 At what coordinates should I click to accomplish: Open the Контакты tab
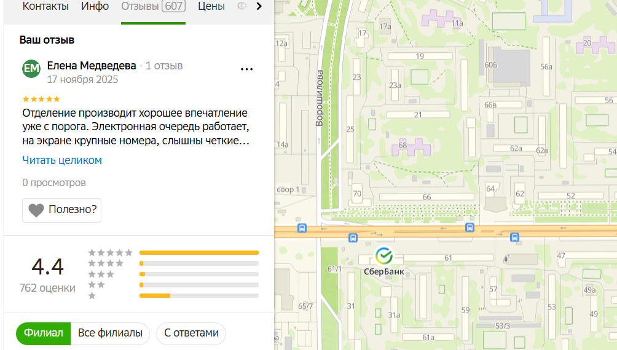tap(45, 6)
